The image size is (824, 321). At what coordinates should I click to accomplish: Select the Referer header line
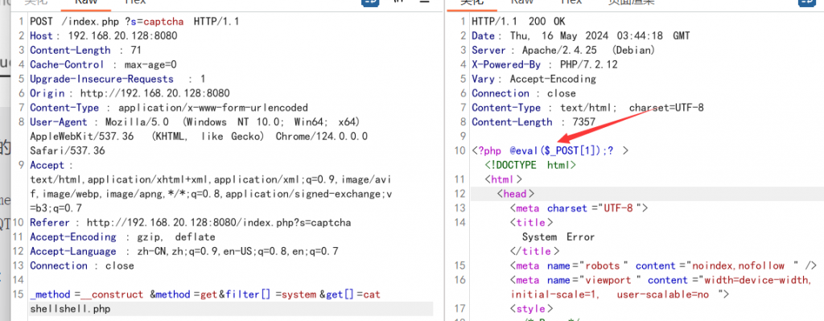[190, 223]
